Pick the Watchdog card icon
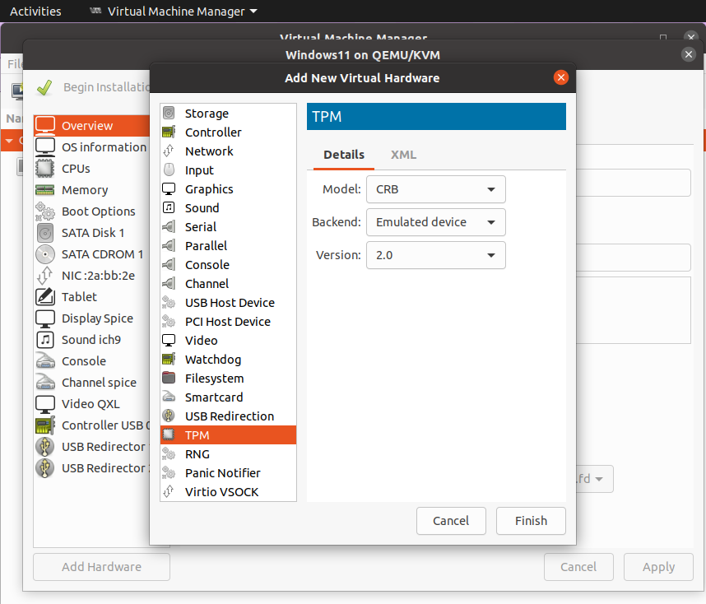706x604 pixels. 169,359
